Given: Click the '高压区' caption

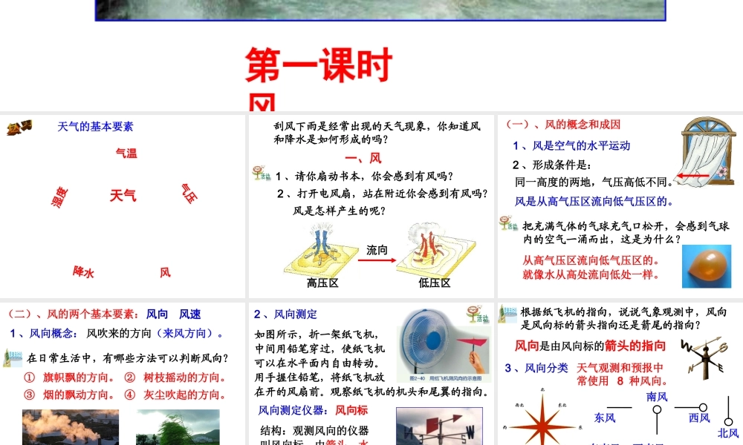Looking at the screenshot, I should 322,283.
